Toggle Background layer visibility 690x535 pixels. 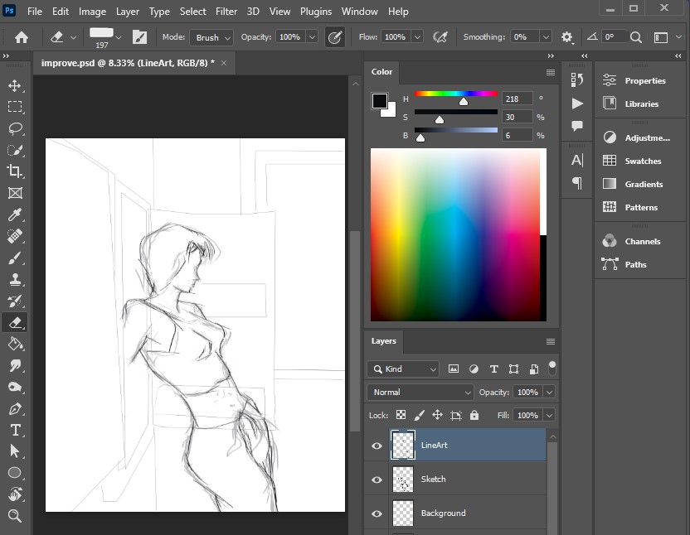click(377, 513)
